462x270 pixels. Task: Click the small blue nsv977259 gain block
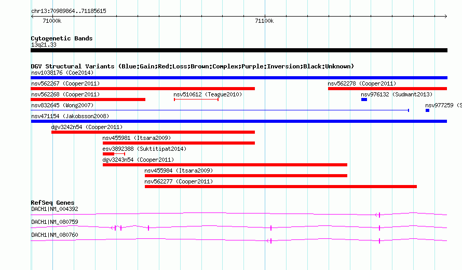pyautogui.click(x=428, y=110)
